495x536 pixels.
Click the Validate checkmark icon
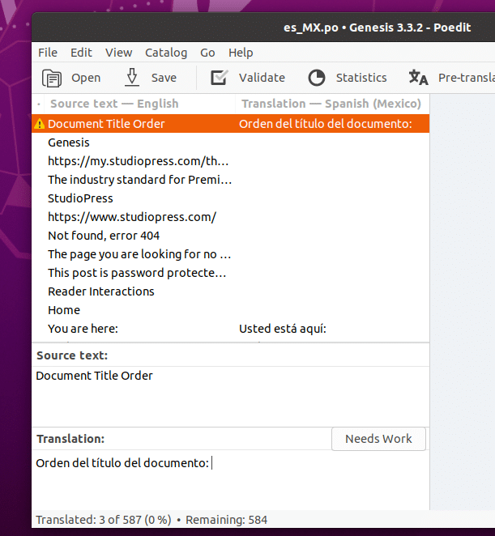(x=220, y=77)
